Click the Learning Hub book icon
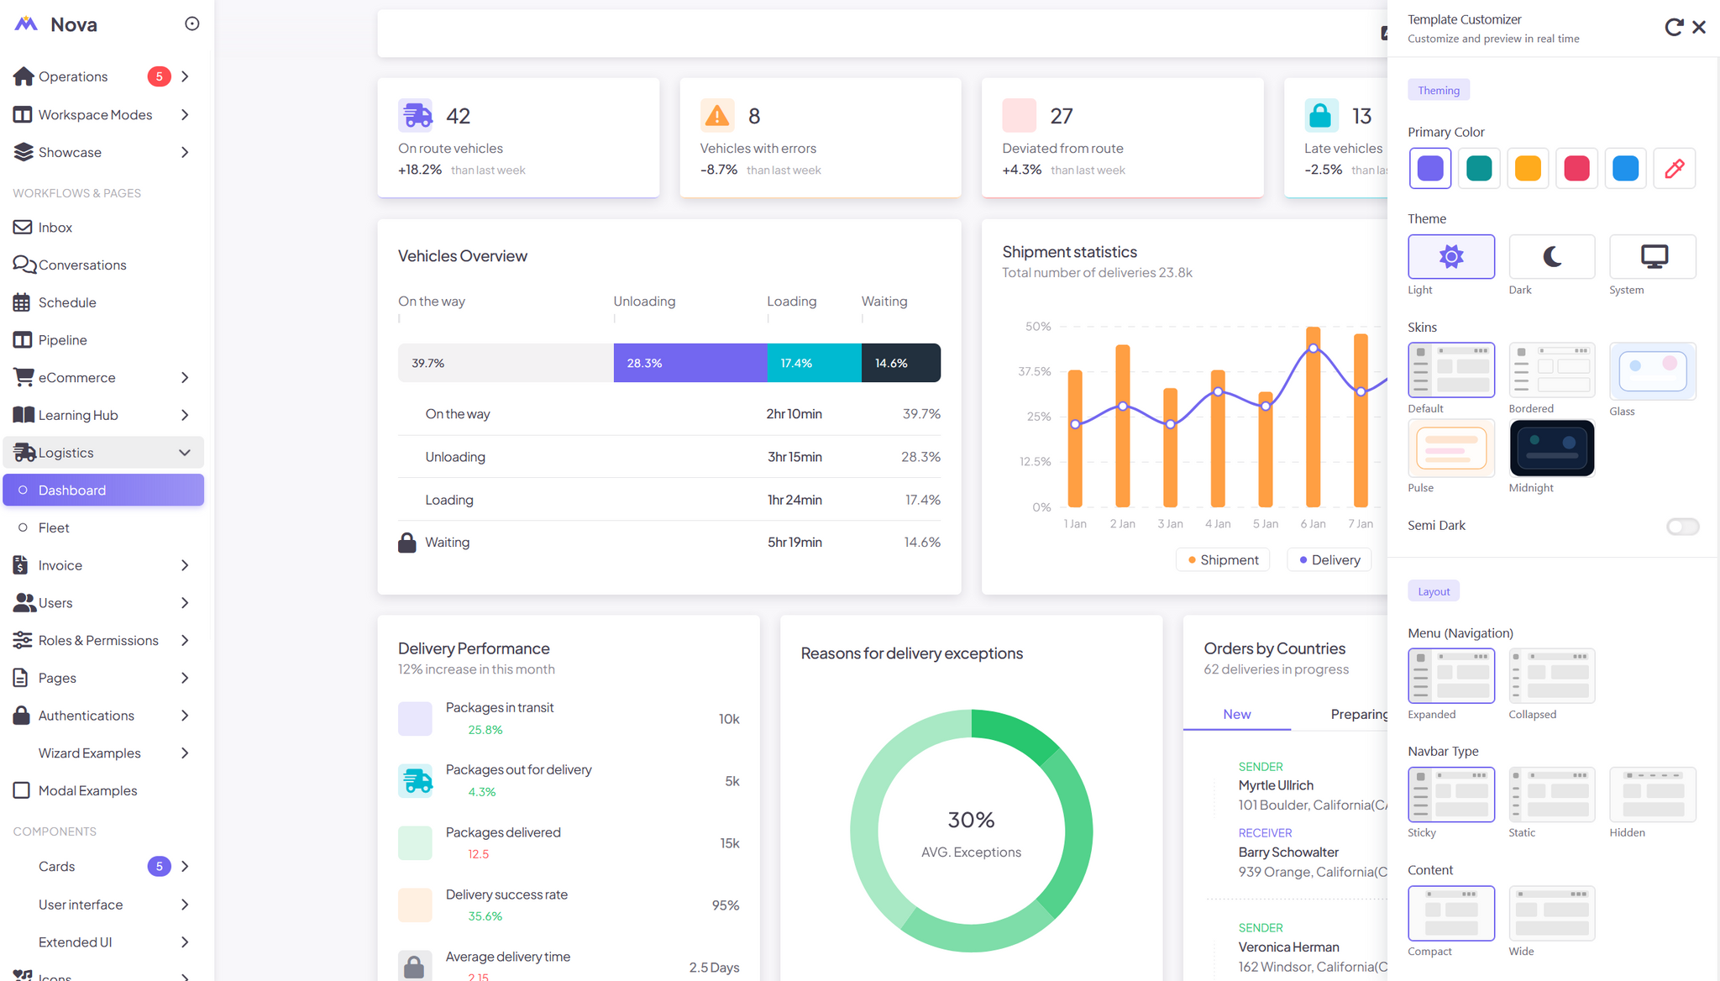This screenshot has width=1720, height=981. point(24,415)
